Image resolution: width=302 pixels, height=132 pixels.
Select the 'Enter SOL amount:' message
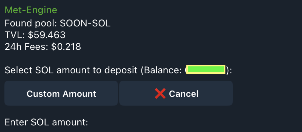tap(46, 122)
